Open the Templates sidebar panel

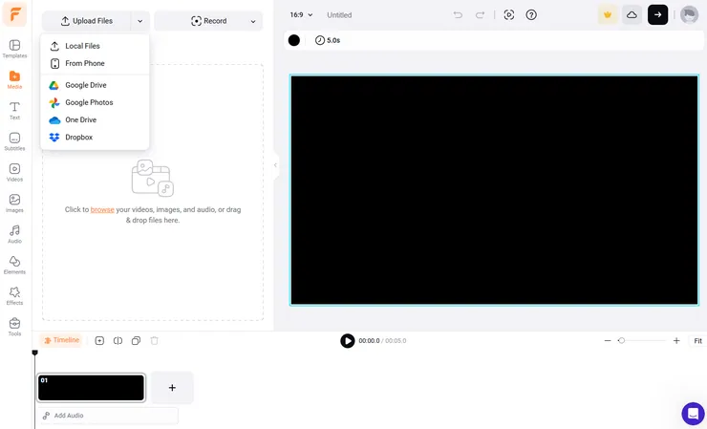click(14, 49)
